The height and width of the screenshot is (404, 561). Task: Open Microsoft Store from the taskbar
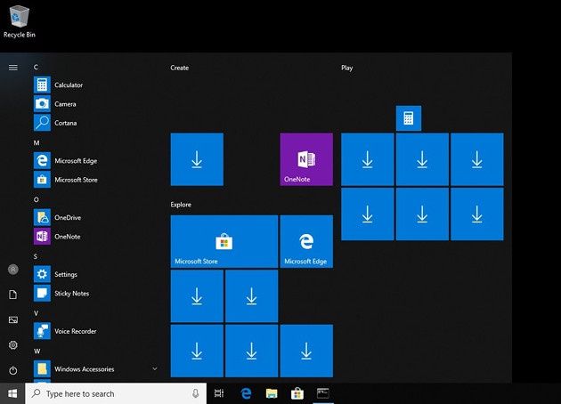[297, 393]
